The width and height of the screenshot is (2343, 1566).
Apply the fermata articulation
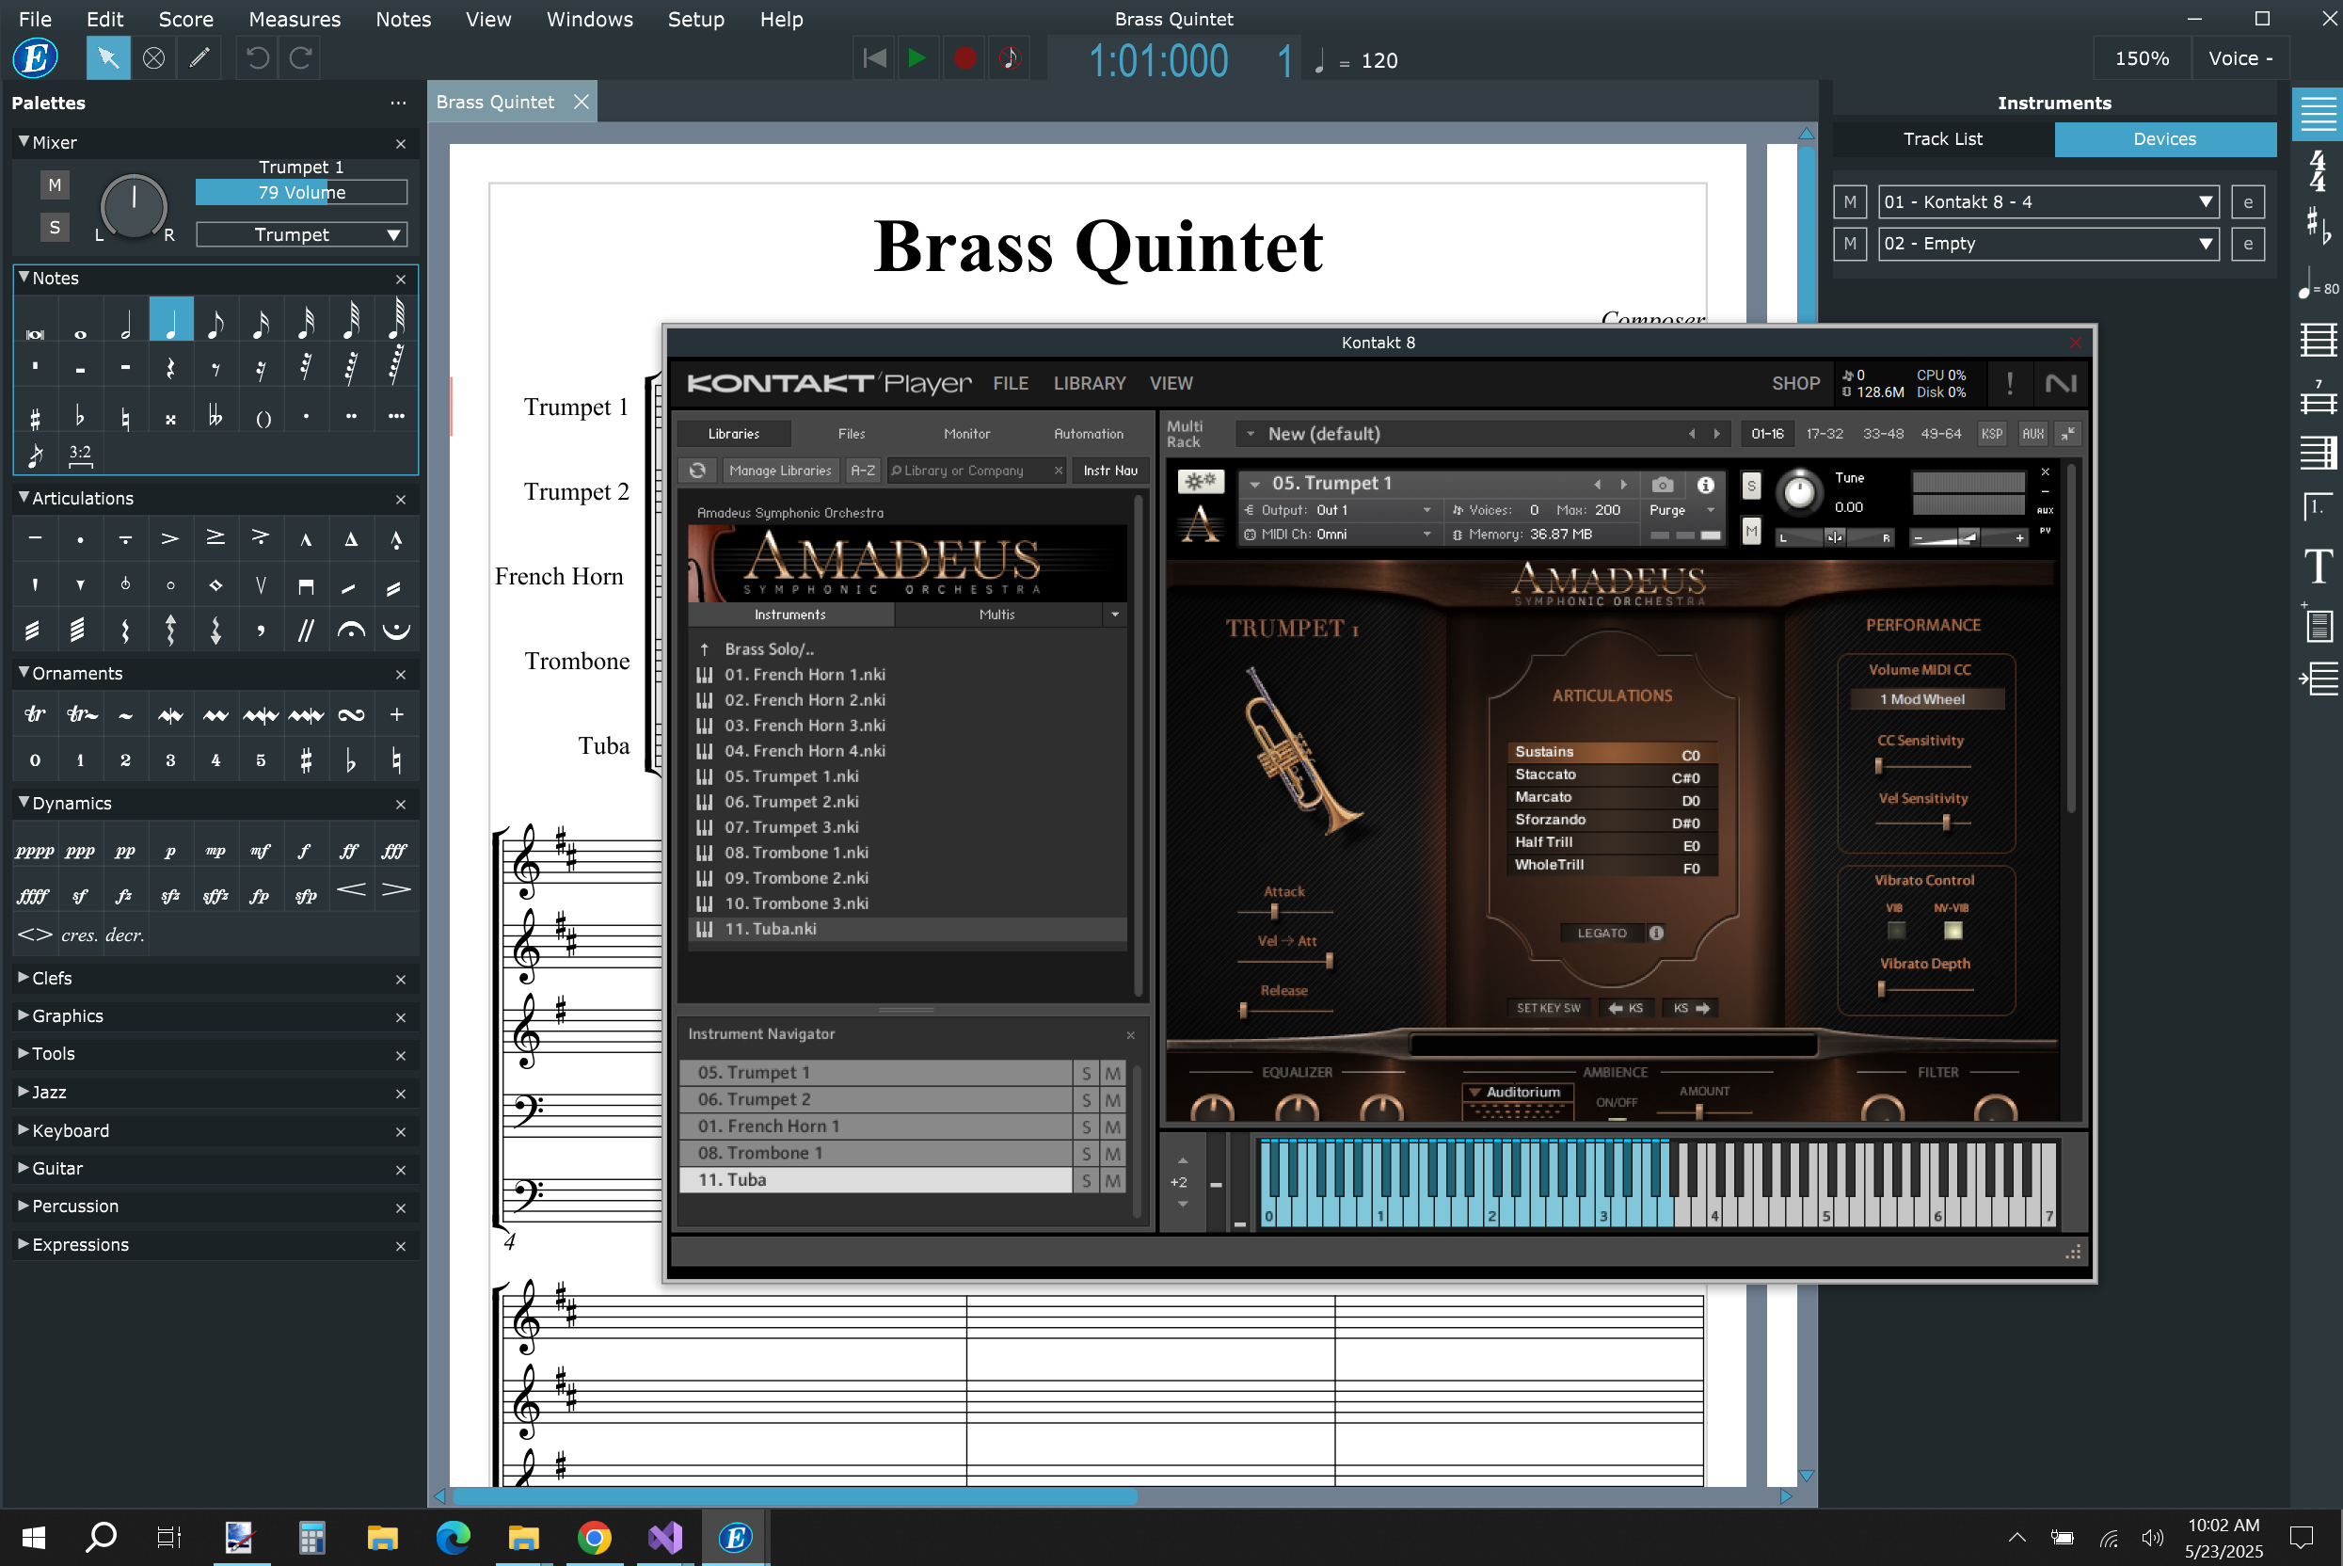pos(351,631)
